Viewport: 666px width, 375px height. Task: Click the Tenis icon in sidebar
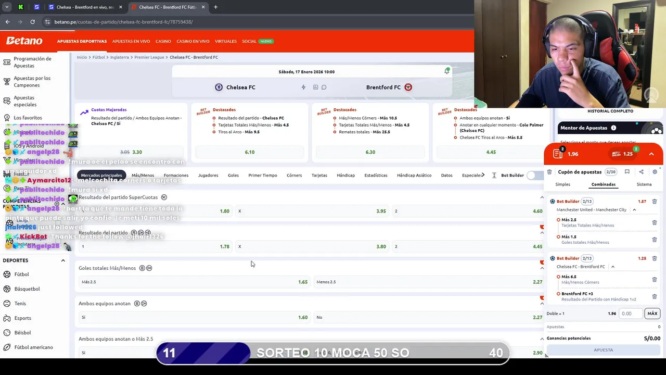[7, 304]
